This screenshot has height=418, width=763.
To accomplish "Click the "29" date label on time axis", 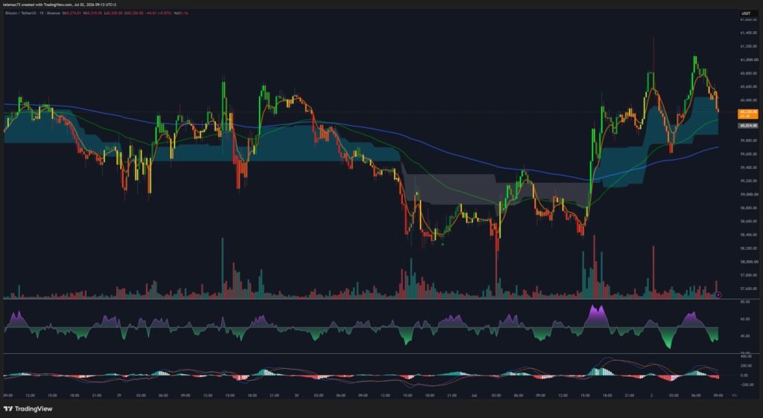I will [118, 395].
